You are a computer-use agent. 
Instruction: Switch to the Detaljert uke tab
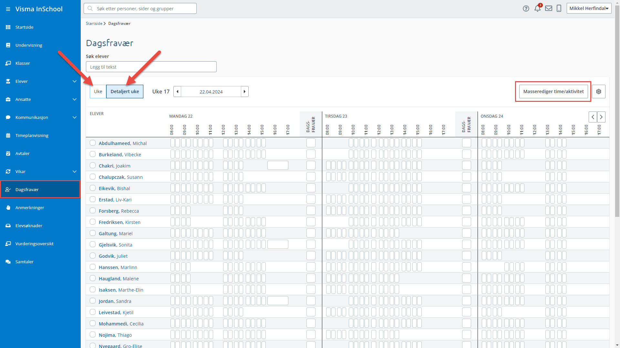125,92
